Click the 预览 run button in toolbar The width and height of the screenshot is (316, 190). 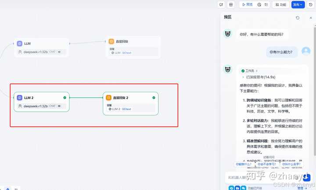(247, 5)
